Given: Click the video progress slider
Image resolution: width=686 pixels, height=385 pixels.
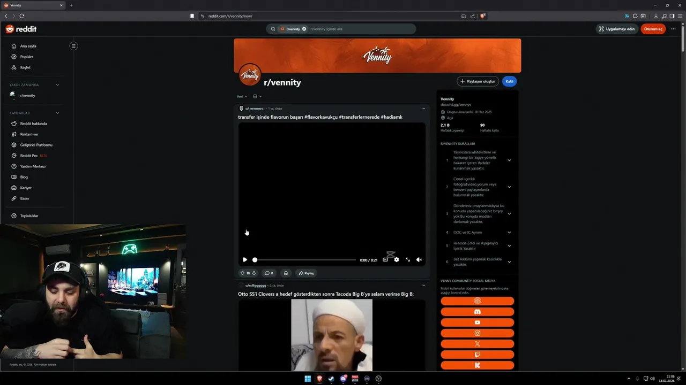Looking at the screenshot, I should pos(304,260).
